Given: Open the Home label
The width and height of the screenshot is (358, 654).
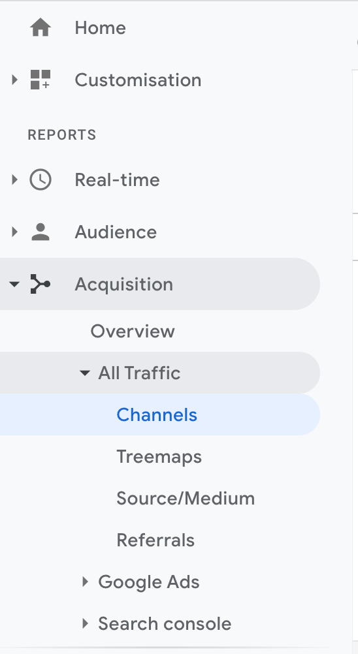Looking at the screenshot, I should pyautogui.click(x=100, y=28).
